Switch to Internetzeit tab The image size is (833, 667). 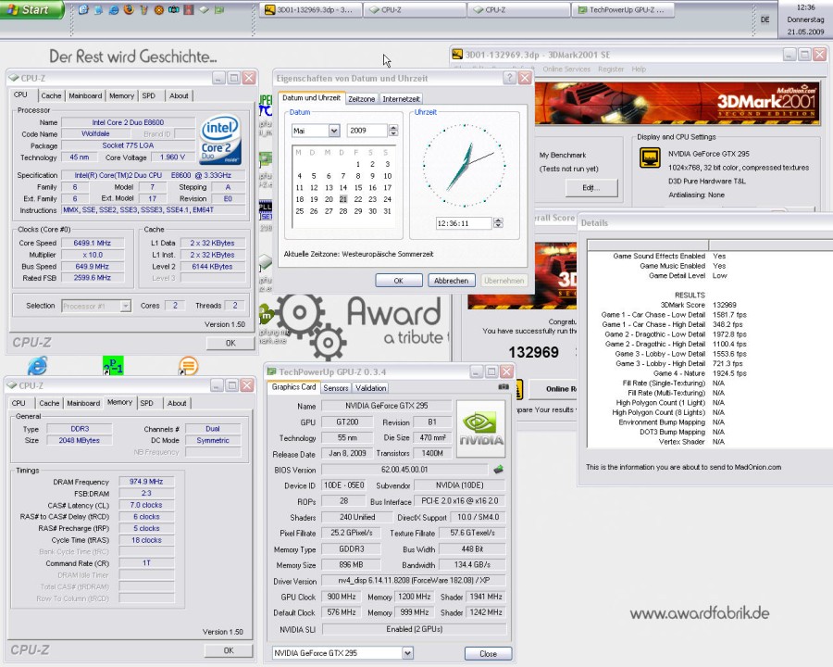[401, 99]
